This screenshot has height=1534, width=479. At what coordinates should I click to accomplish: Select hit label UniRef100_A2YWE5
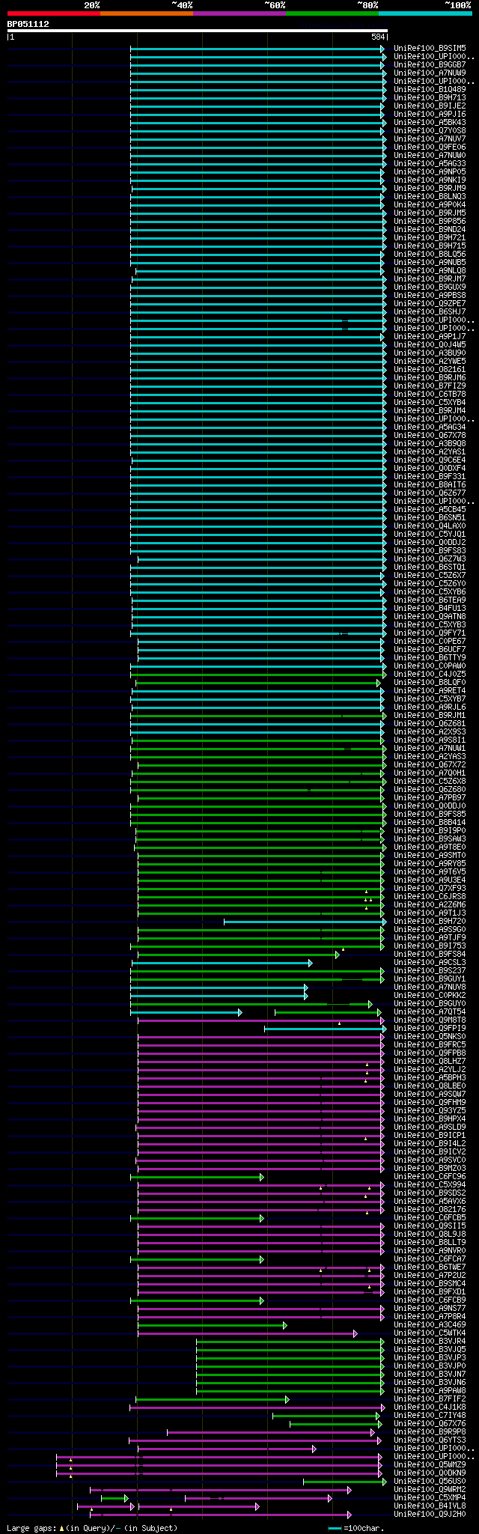pyautogui.click(x=430, y=362)
